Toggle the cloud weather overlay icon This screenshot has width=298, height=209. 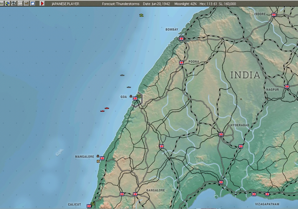(x=33, y=3)
